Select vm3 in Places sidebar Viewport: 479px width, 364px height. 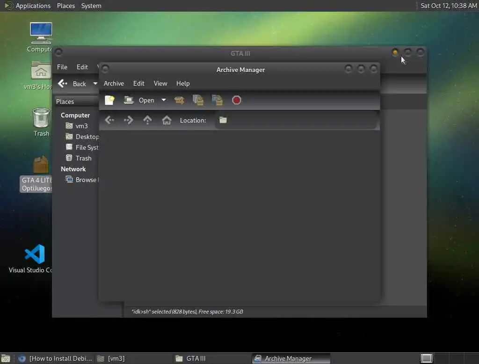coord(77,126)
